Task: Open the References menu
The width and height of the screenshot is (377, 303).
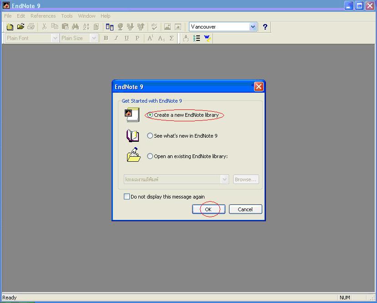Action: (x=43, y=16)
